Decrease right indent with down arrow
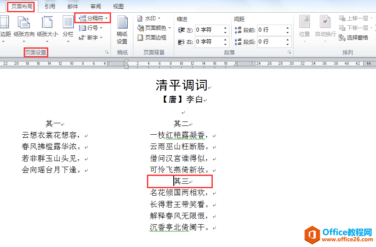 [225, 44]
